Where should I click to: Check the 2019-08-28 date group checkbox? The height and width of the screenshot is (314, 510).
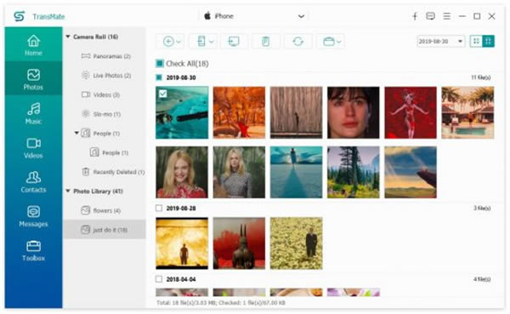(x=159, y=208)
